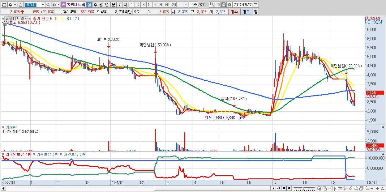Open the dropdown arrow beside speaker icon
The image size is (386, 192).
tap(58, 5)
